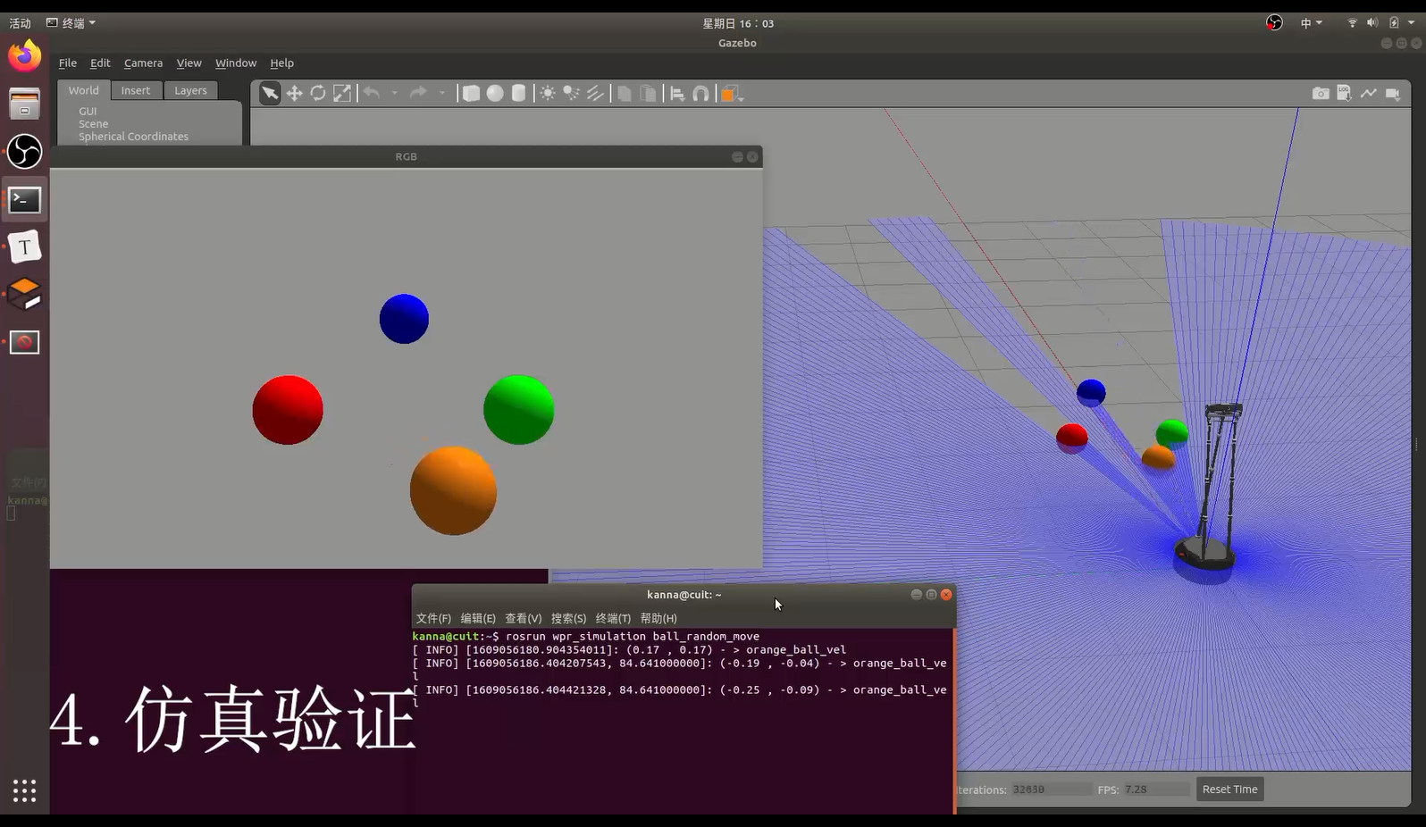Image resolution: width=1426 pixels, height=827 pixels.
Task: Open the Window menu
Action: tap(236, 63)
